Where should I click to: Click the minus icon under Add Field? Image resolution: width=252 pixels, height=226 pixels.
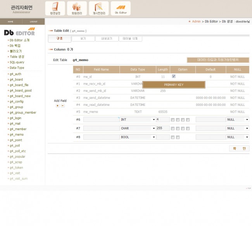click(x=63, y=105)
